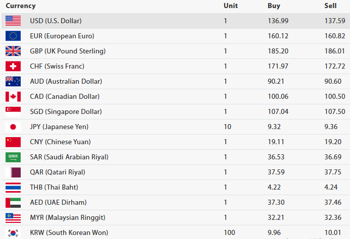
Task: Click the MYR sell rate 32.36
Action: pos(333,217)
